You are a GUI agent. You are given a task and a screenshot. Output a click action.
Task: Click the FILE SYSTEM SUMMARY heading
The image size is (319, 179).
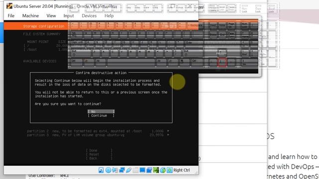coord(42,34)
